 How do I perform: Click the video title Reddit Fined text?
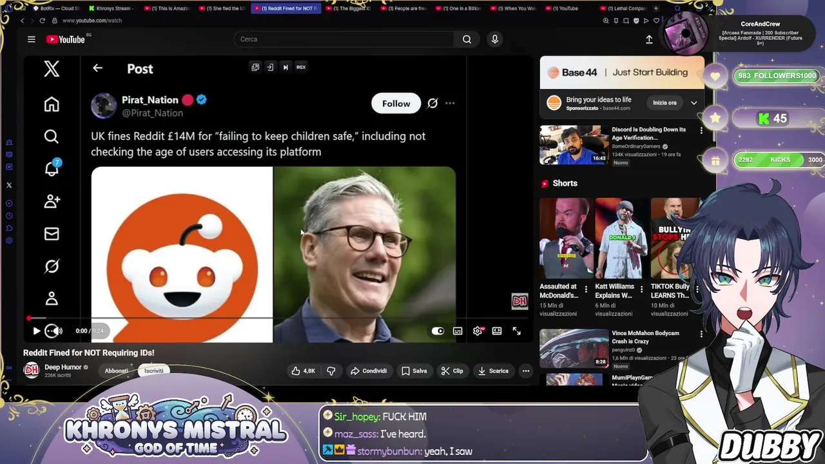[x=89, y=353]
